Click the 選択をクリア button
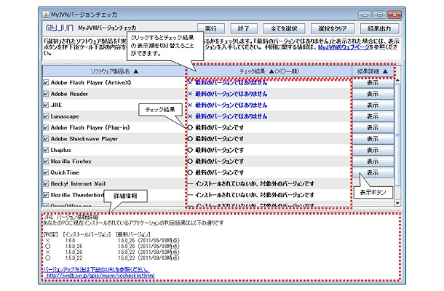The width and height of the screenshot is (444, 291). click(333, 28)
